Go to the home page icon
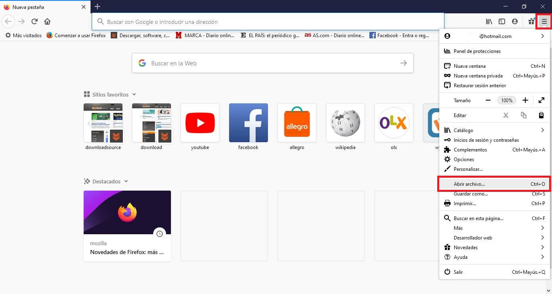Image resolution: width=552 pixels, height=294 pixels. click(x=47, y=21)
